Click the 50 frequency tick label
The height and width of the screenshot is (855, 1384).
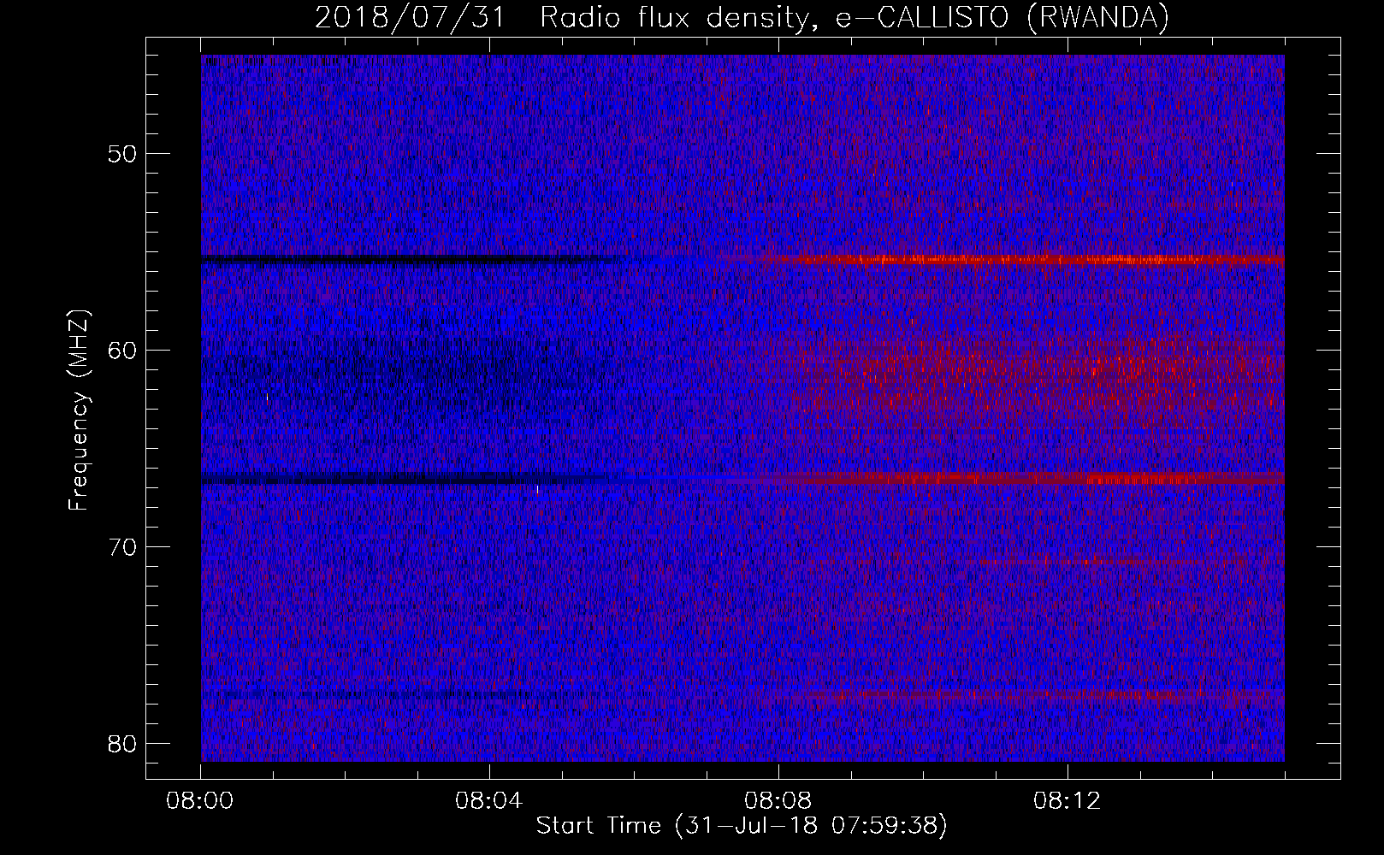pos(123,154)
